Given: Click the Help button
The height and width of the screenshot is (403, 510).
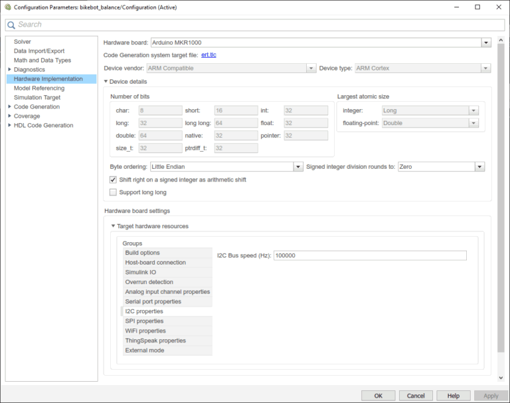Looking at the screenshot, I should [x=453, y=395].
